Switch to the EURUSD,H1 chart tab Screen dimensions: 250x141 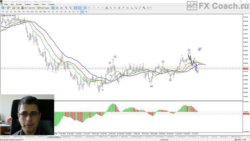pyautogui.click(x=6, y=137)
